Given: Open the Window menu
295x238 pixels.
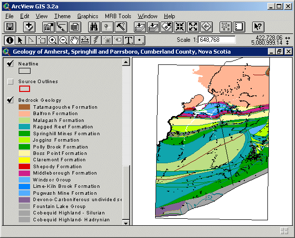Looking at the screenshot, I should (x=148, y=16).
